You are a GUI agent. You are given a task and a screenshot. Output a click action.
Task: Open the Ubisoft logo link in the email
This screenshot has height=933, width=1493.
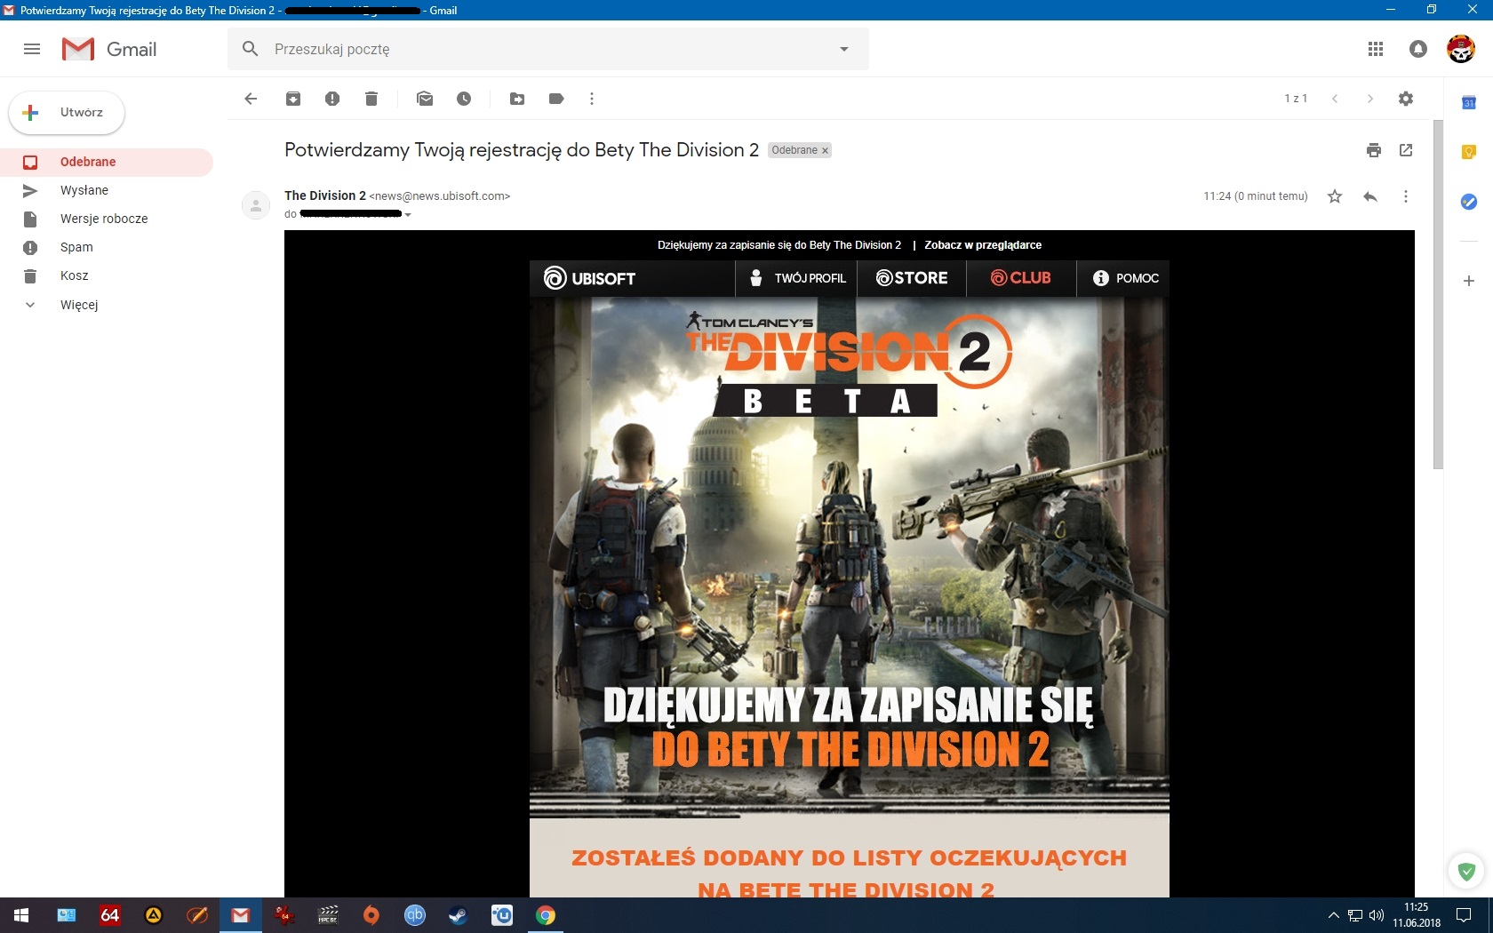[x=590, y=278]
